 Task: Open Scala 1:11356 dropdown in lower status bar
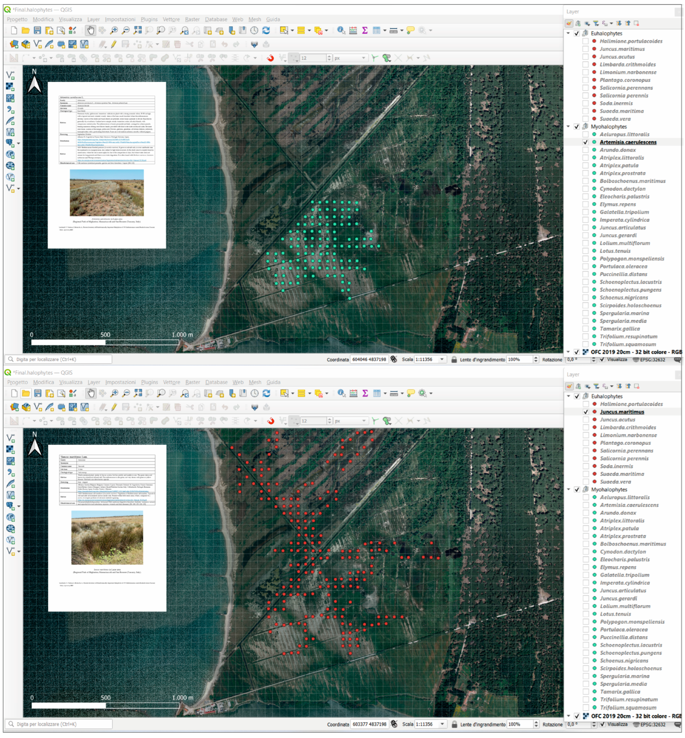pos(442,724)
